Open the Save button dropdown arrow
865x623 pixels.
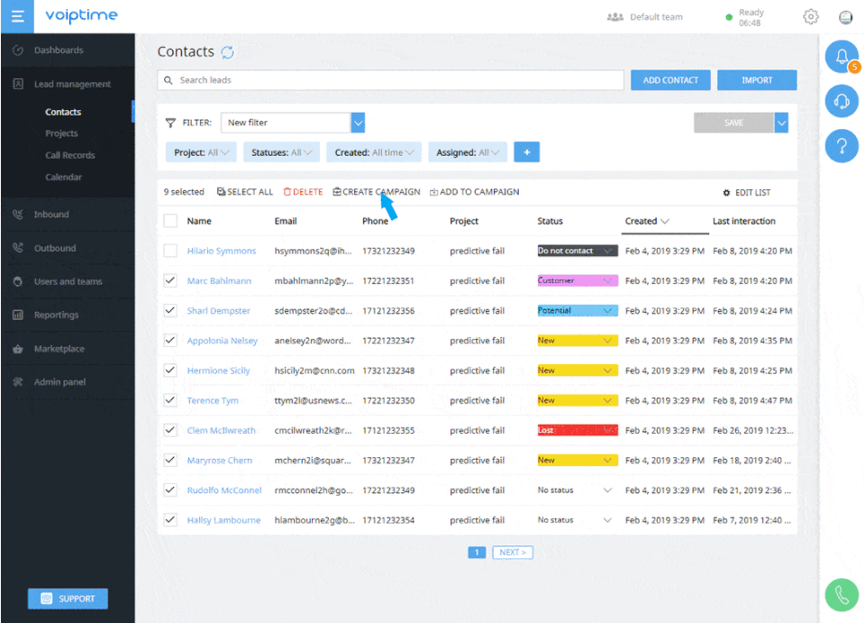click(781, 123)
